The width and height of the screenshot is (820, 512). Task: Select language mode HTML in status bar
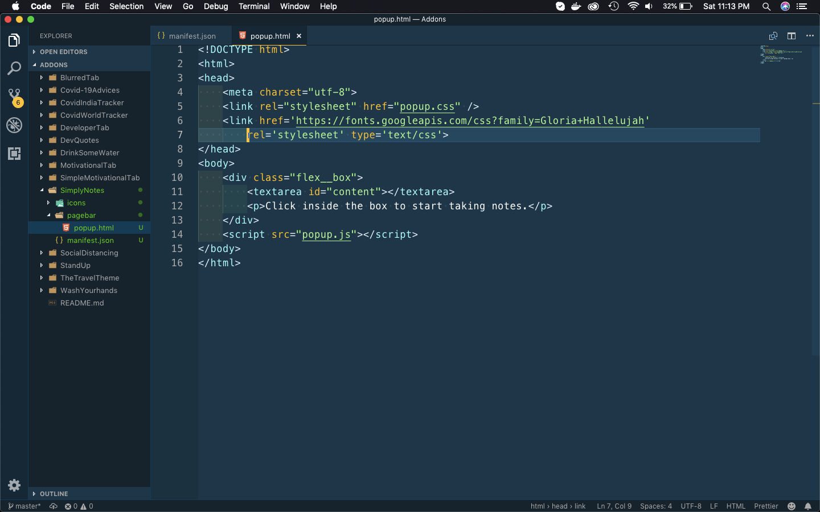pyautogui.click(x=736, y=506)
